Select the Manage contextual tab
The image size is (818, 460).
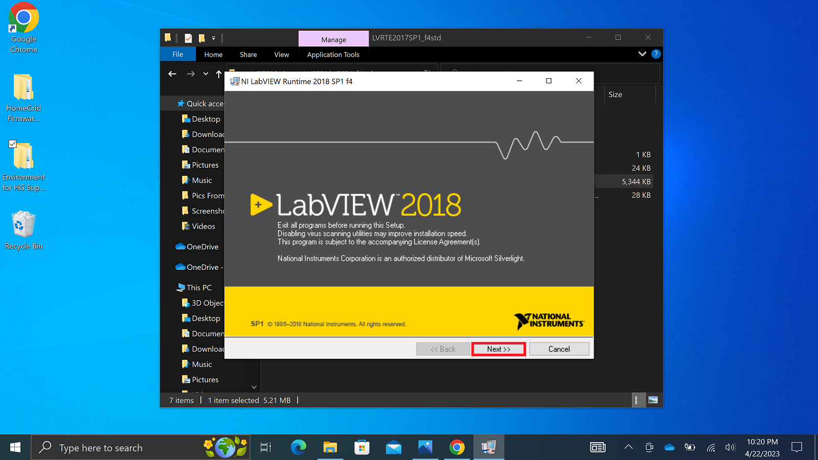coord(334,39)
